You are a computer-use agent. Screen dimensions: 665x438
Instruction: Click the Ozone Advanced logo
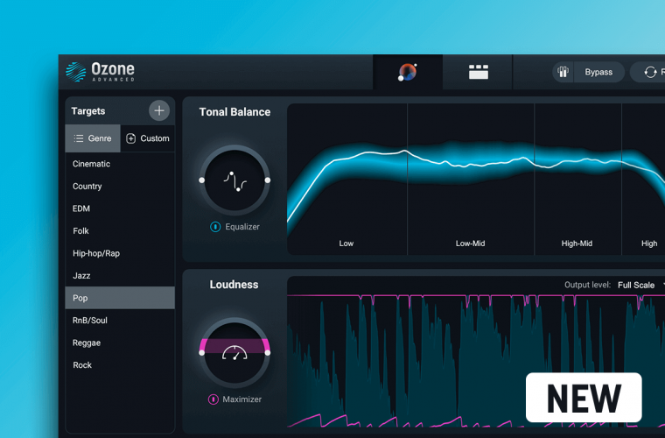(100, 72)
